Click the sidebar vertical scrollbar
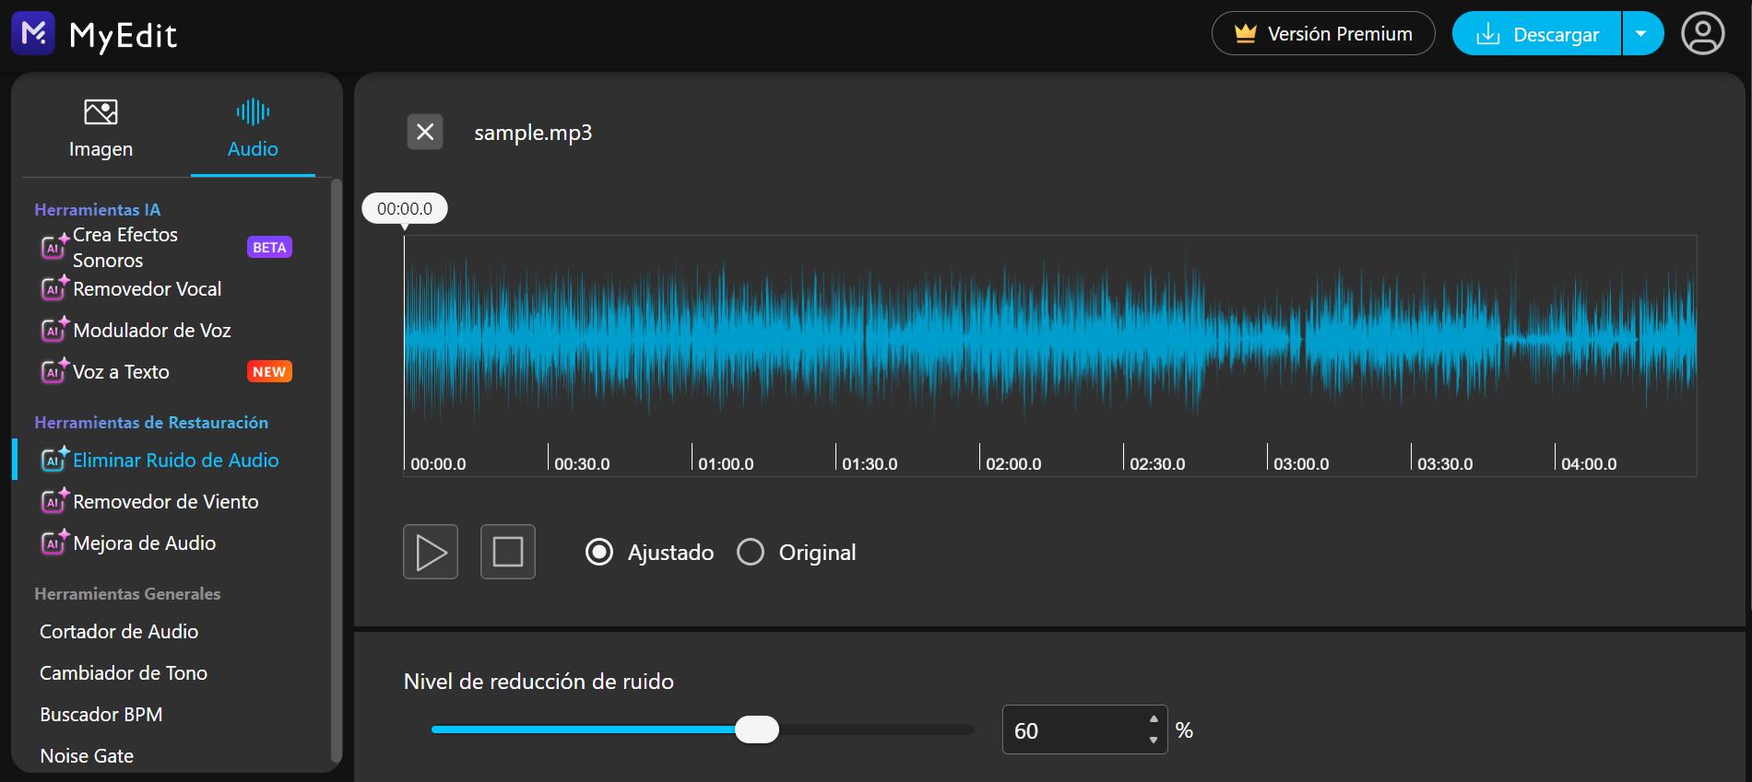Screen dimensions: 1752x782 point(336,470)
